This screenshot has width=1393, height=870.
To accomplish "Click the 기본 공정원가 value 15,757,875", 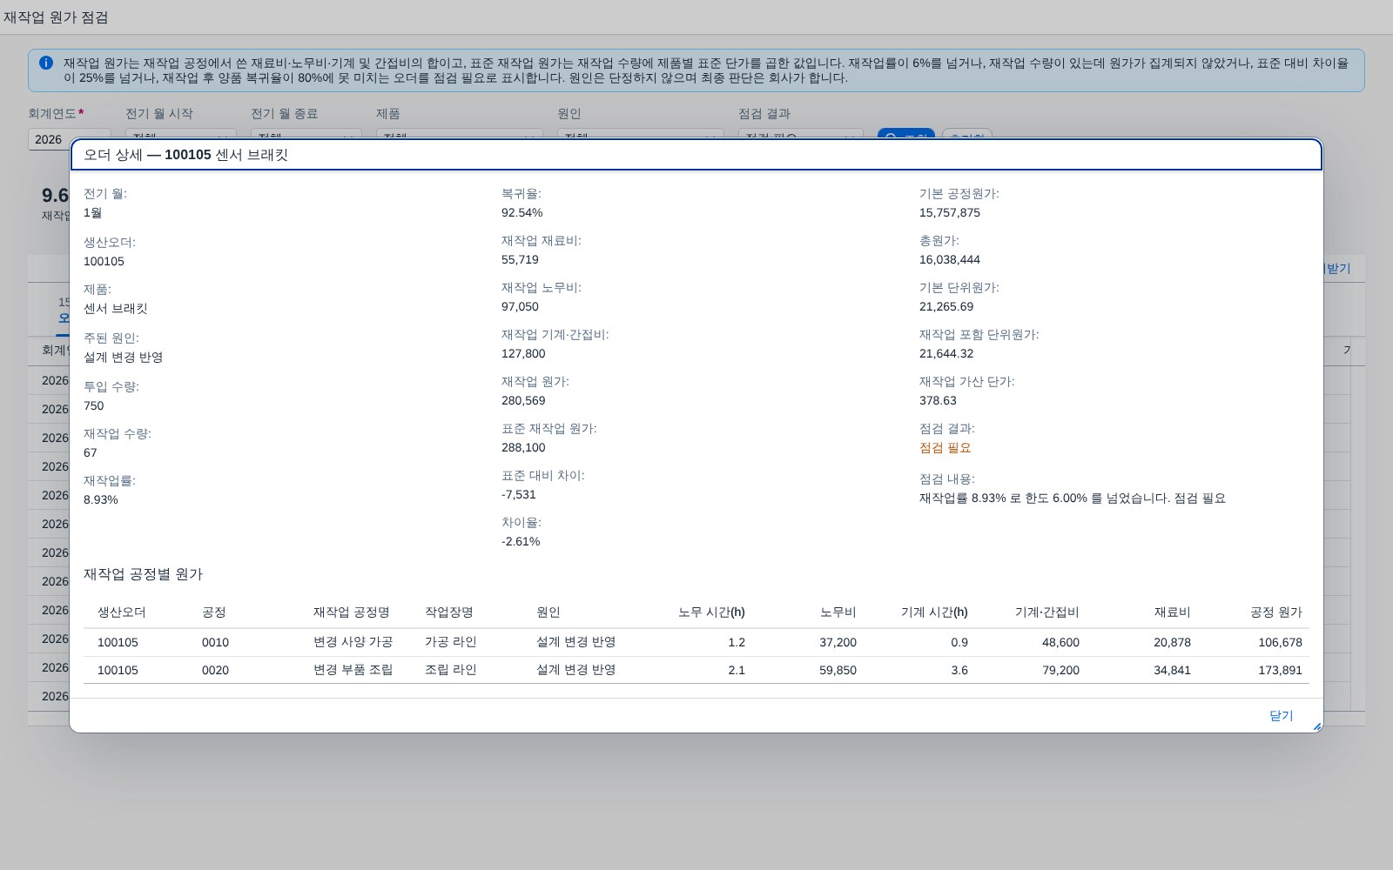I will tap(950, 212).
